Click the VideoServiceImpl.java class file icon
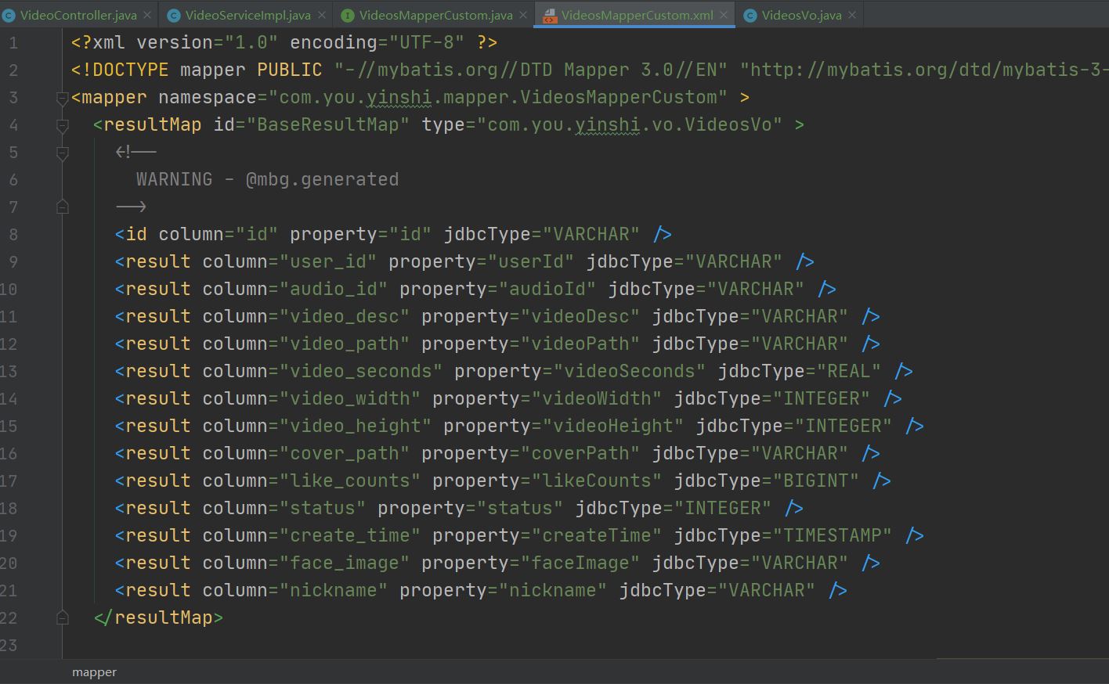 (174, 15)
